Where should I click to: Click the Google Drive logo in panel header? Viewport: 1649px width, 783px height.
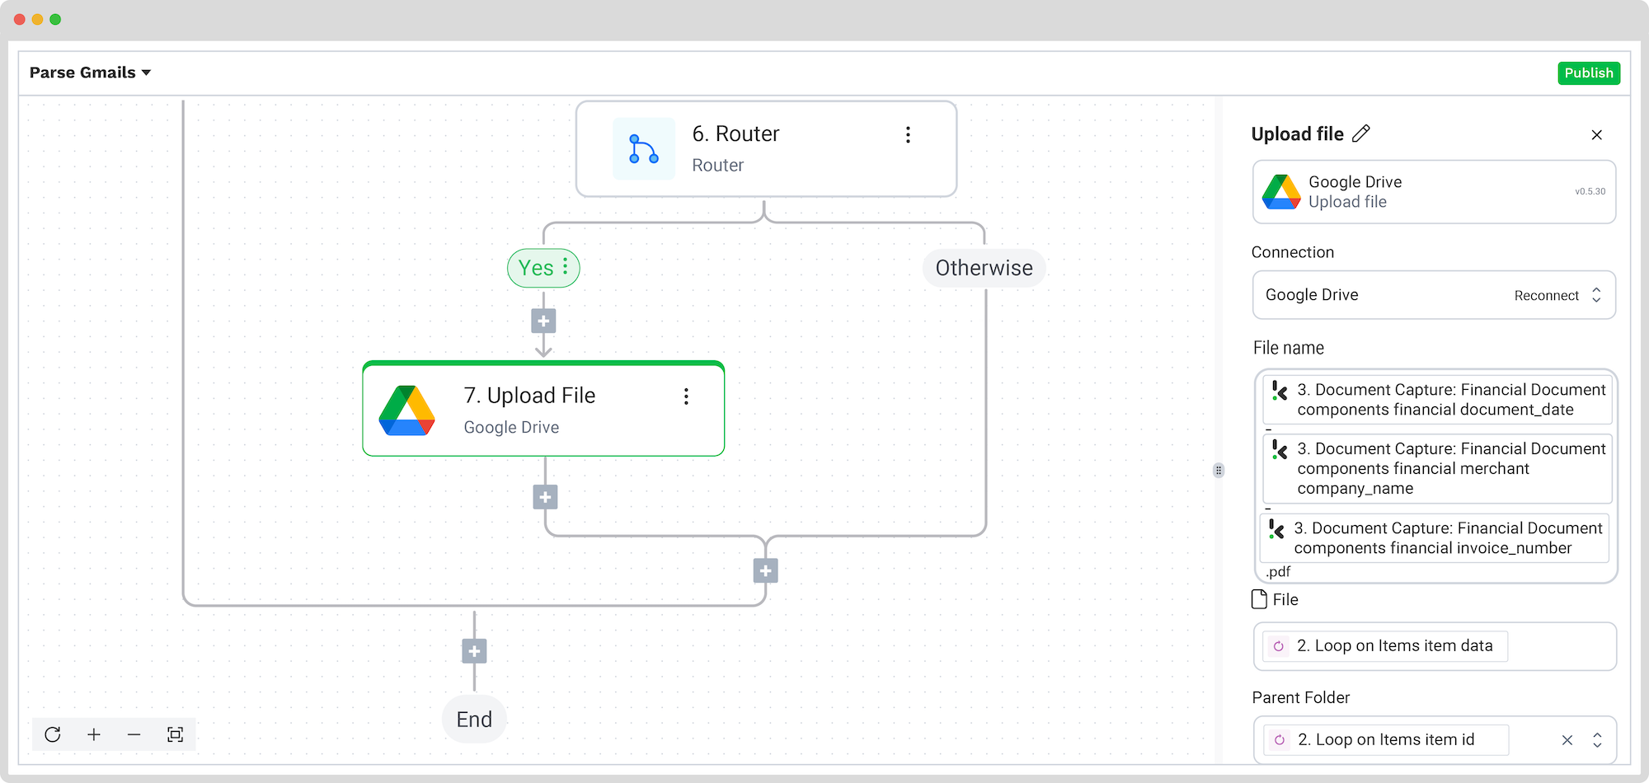1281,192
